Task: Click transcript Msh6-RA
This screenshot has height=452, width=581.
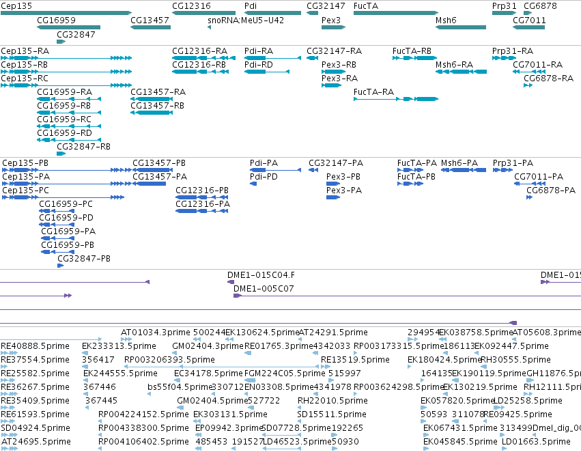Action: tap(455, 65)
